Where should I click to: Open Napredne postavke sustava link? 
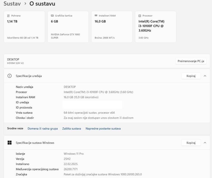(103, 128)
